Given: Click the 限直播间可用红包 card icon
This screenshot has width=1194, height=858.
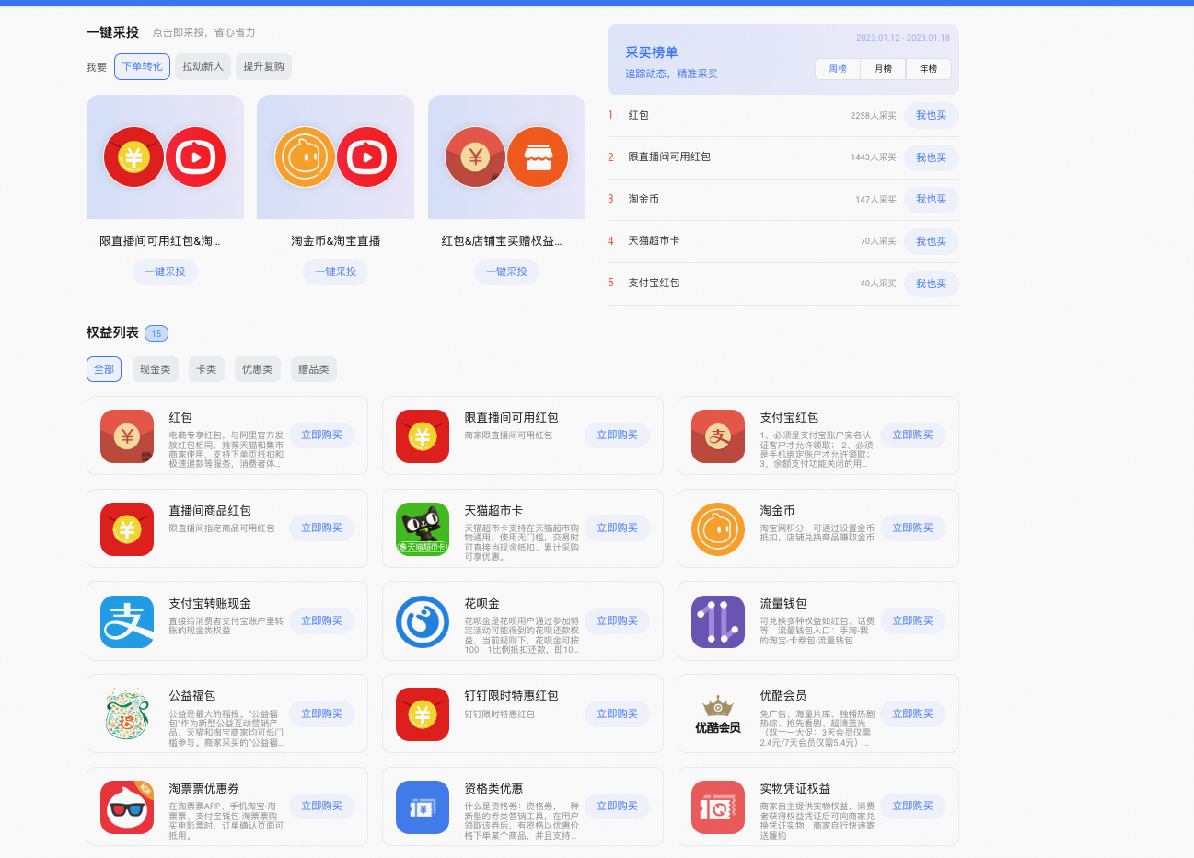Looking at the screenshot, I should point(423,436).
